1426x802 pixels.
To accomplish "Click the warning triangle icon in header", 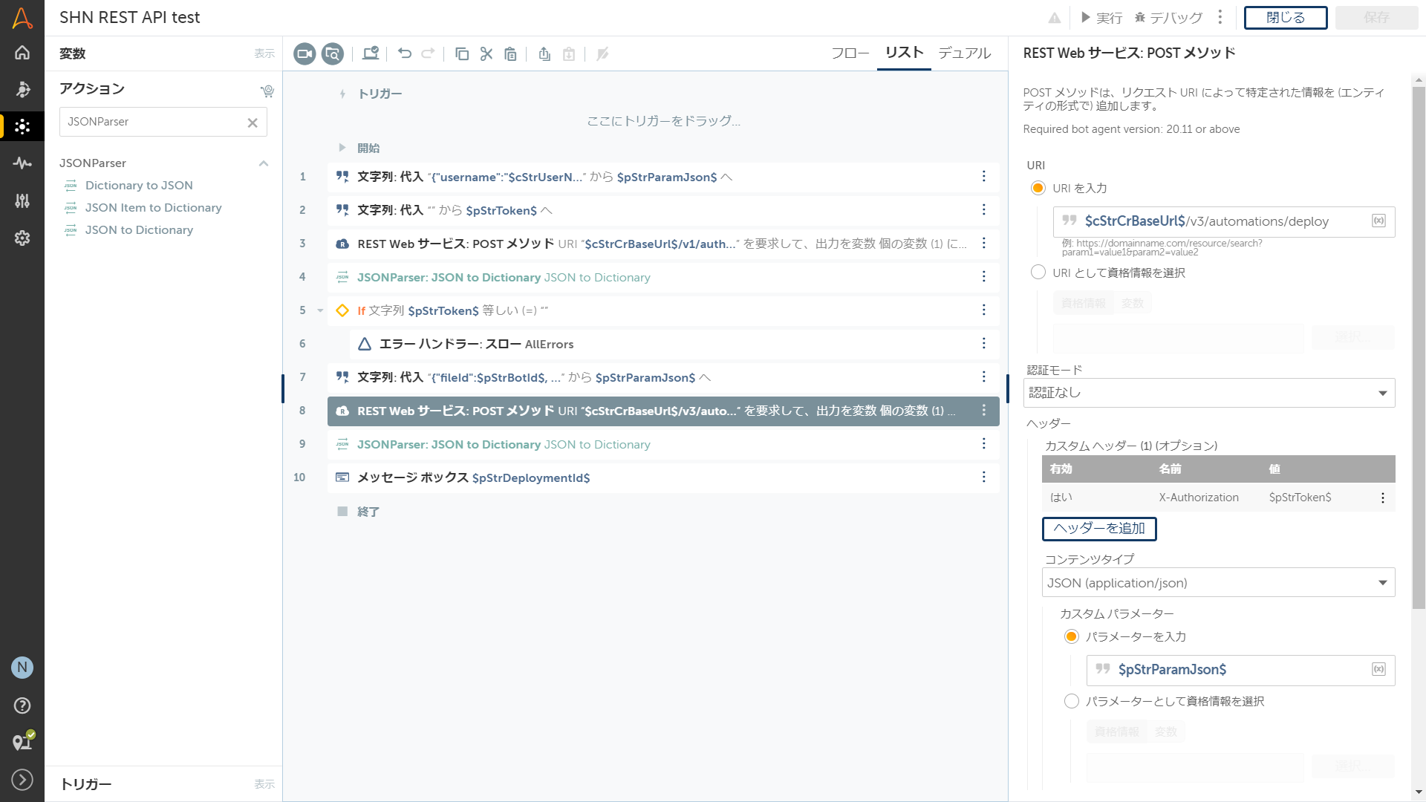I will pyautogui.click(x=1055, y=18).
